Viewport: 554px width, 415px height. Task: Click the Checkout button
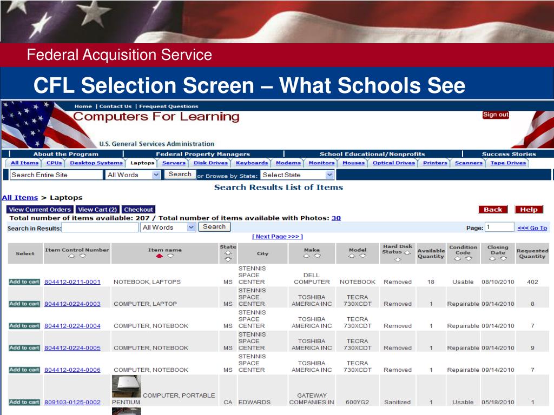138,210
